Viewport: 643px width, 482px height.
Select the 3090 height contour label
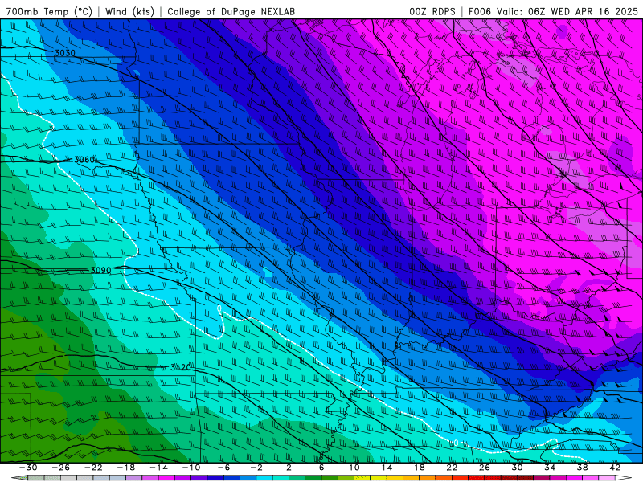[x=101, y=270]
